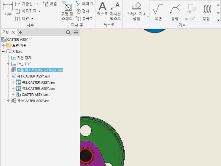Image resolution: width=221 pixels, height=166 pixels.
Task: Close the 모형 browser tab
Action: 13,33
